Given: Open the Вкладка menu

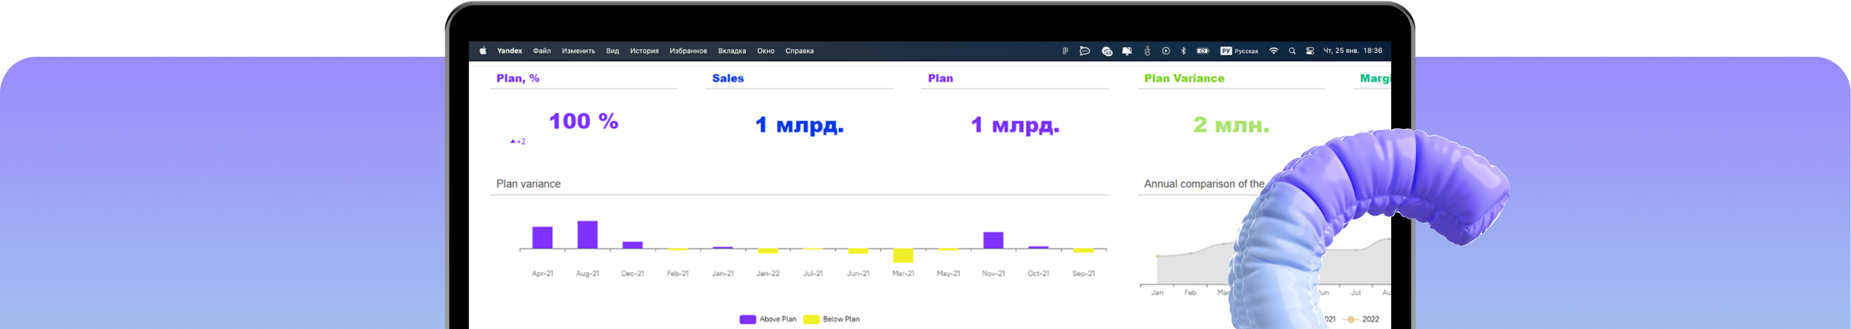Looking at the screenshot, I should click(x=731, y=51).
